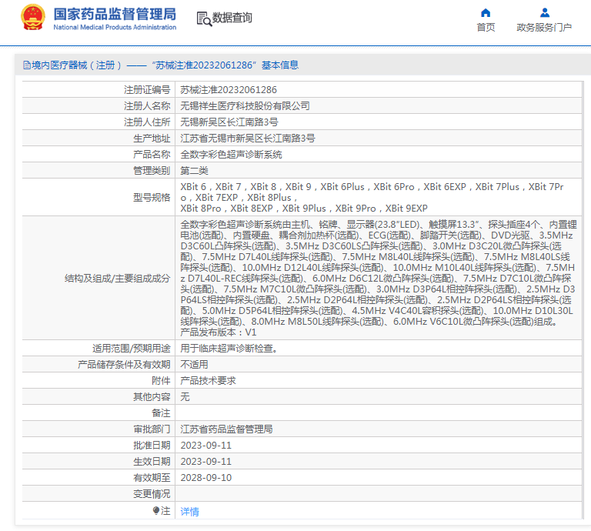The width and height of the screenshot is (591, 531).
Task: Click the user icon above 政务服务门户
Action: (x=544, y=13)
